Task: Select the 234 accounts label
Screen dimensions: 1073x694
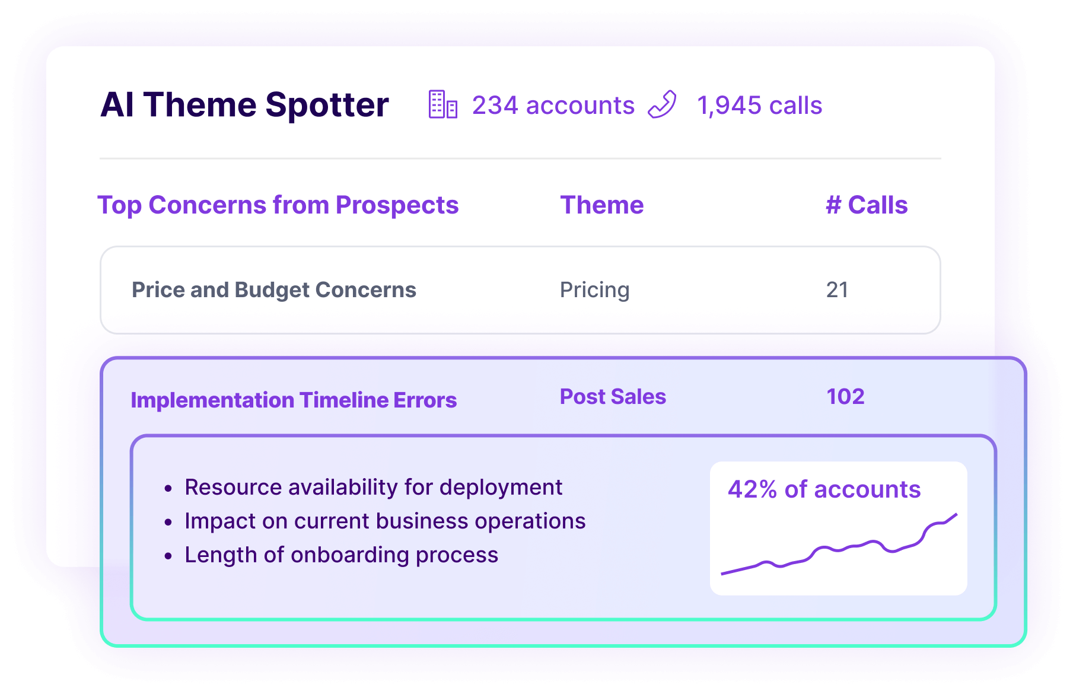Action: tap(553, 106)
